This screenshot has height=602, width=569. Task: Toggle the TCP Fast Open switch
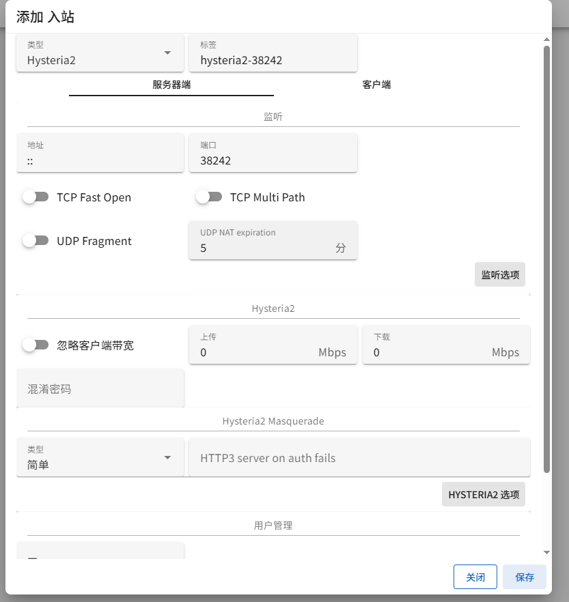(36, 197)
